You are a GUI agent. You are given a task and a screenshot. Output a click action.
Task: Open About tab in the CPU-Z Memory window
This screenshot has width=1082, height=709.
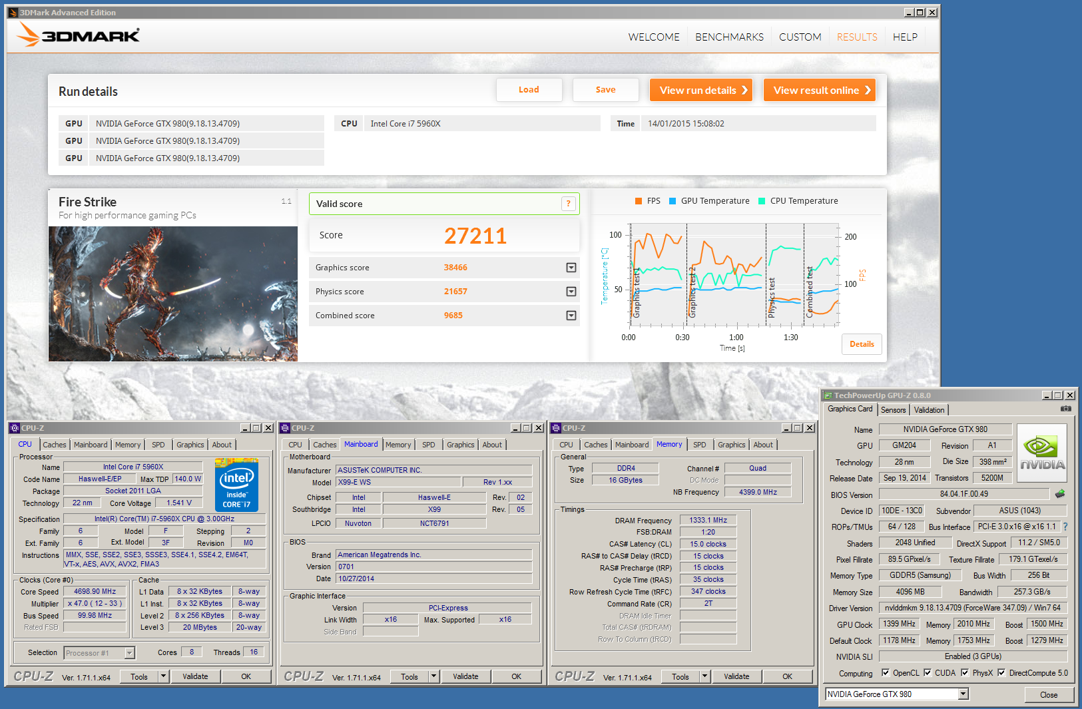[763, 445]
